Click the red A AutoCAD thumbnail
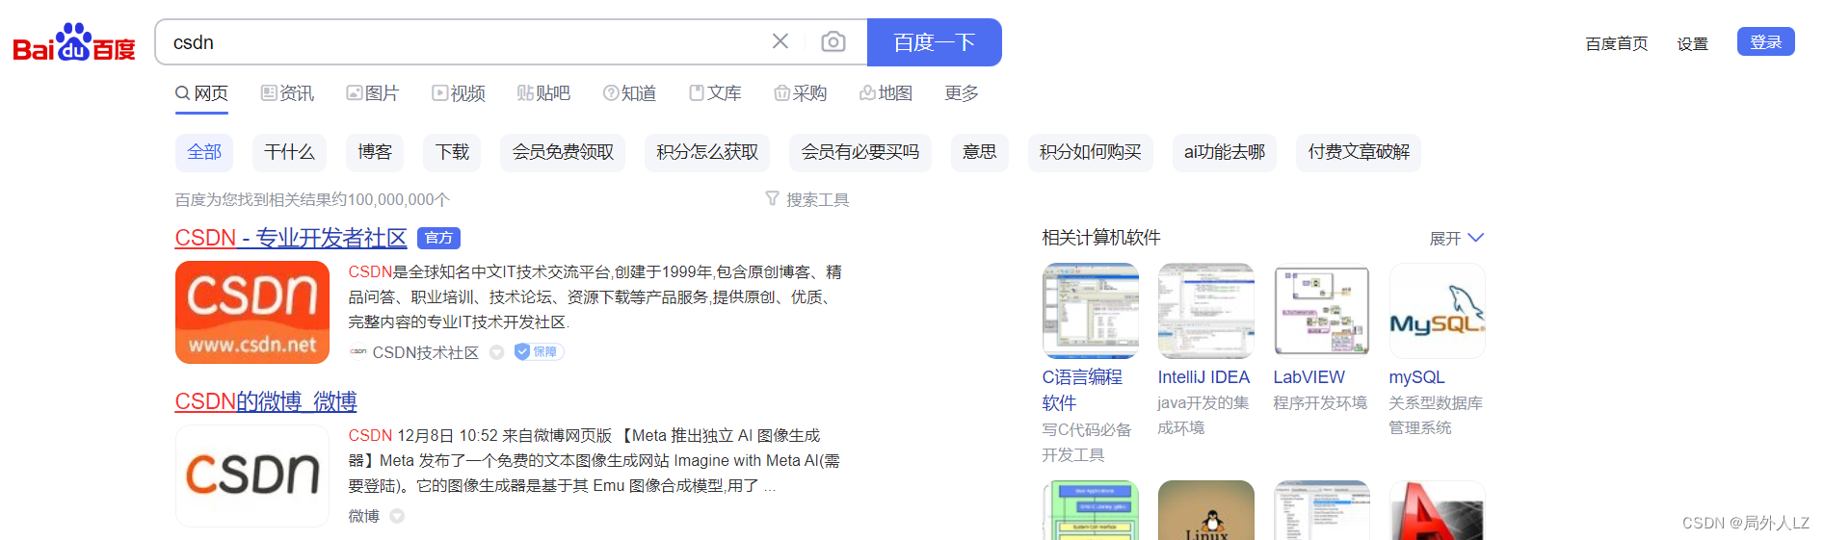Image resolution: width=1824 pixels, height=540 pixels. point(1438,510)
